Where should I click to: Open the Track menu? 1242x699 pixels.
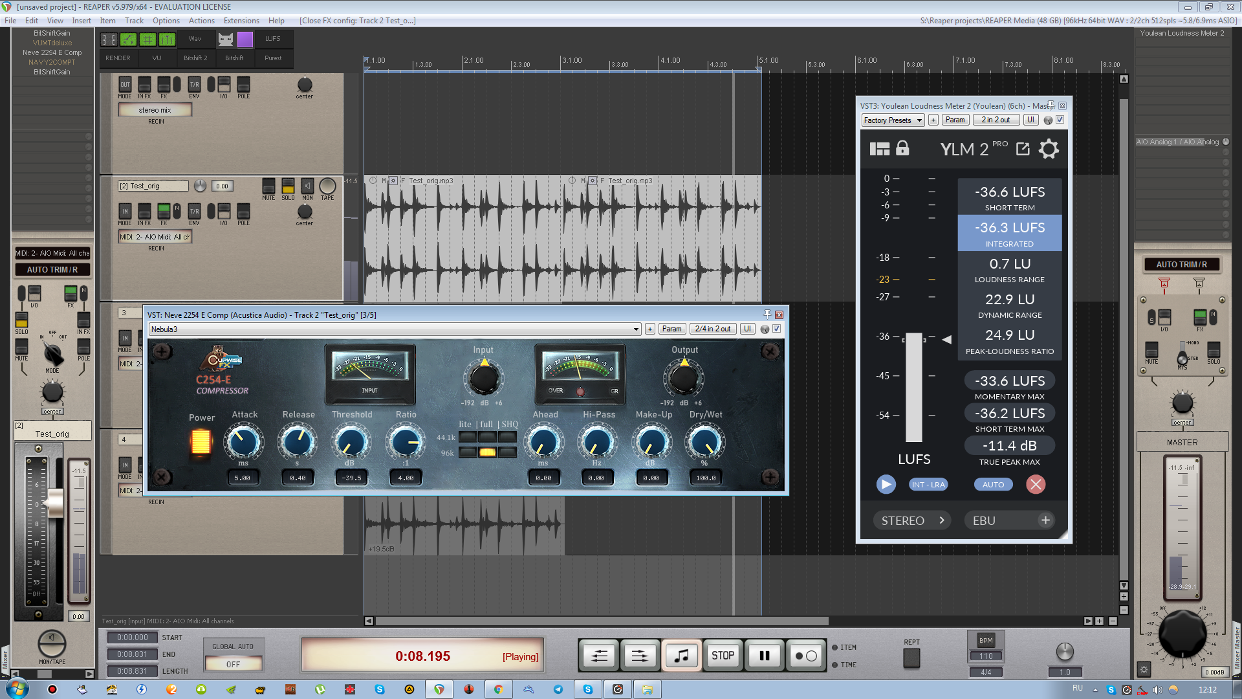click(x=134, y=21)
